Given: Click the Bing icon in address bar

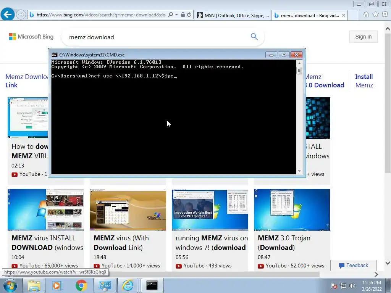Looking at the screenshot, I should click(32, 15).
